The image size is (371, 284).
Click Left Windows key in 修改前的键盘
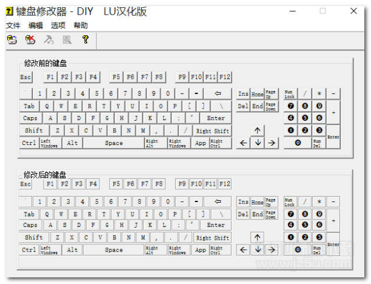(x=51, y=143)
